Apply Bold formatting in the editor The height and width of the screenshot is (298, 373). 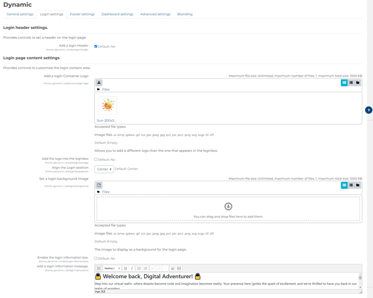pos(125,268)
